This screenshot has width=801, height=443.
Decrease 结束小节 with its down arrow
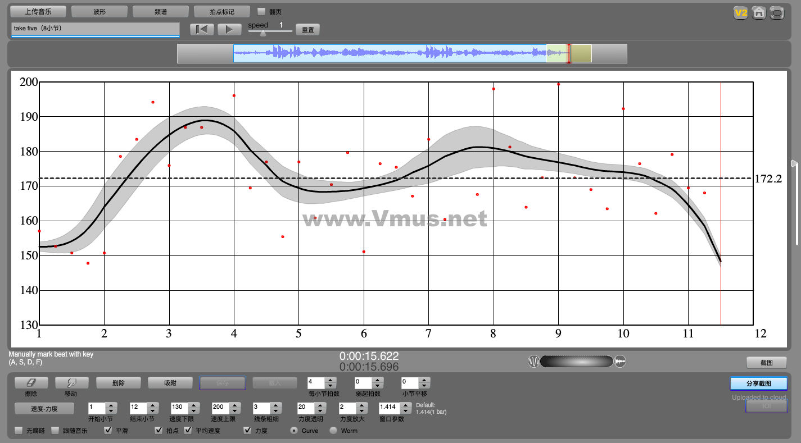(152, 410)
